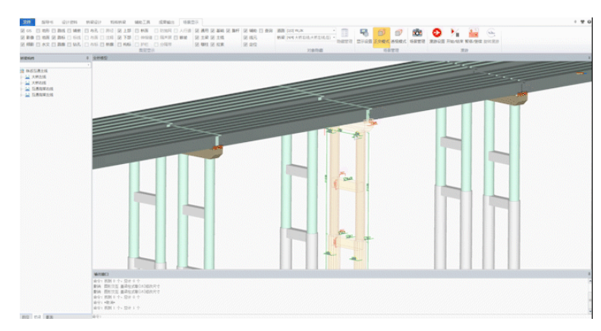Image resolution: width=601 pixels, height=331 pixels.
Task: Select the project root icon in the tree
Action: [x=22, y=71]
